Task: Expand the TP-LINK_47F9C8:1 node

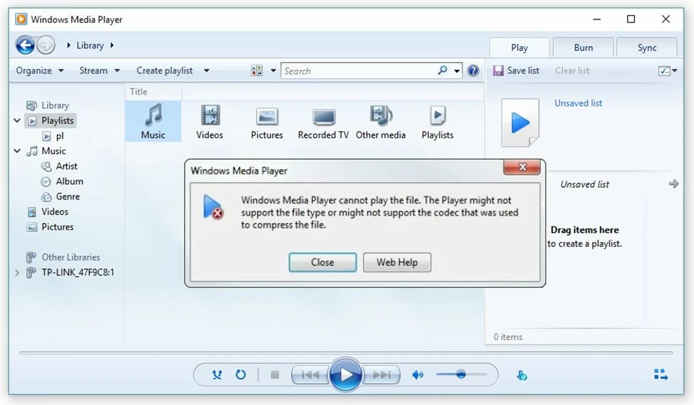Action: [x=17, y=273]
